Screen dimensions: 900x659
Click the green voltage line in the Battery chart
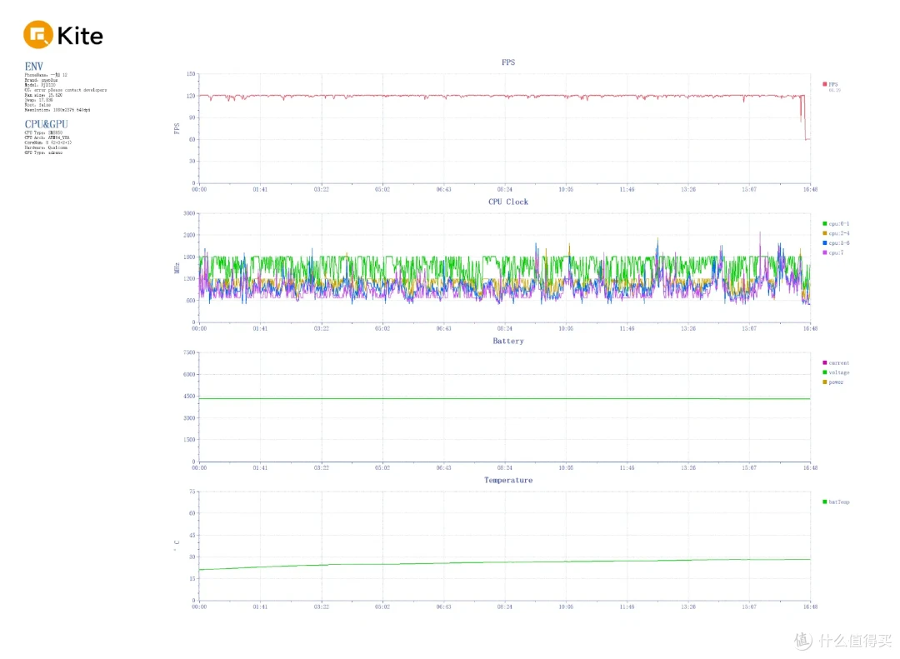(504, 398)
